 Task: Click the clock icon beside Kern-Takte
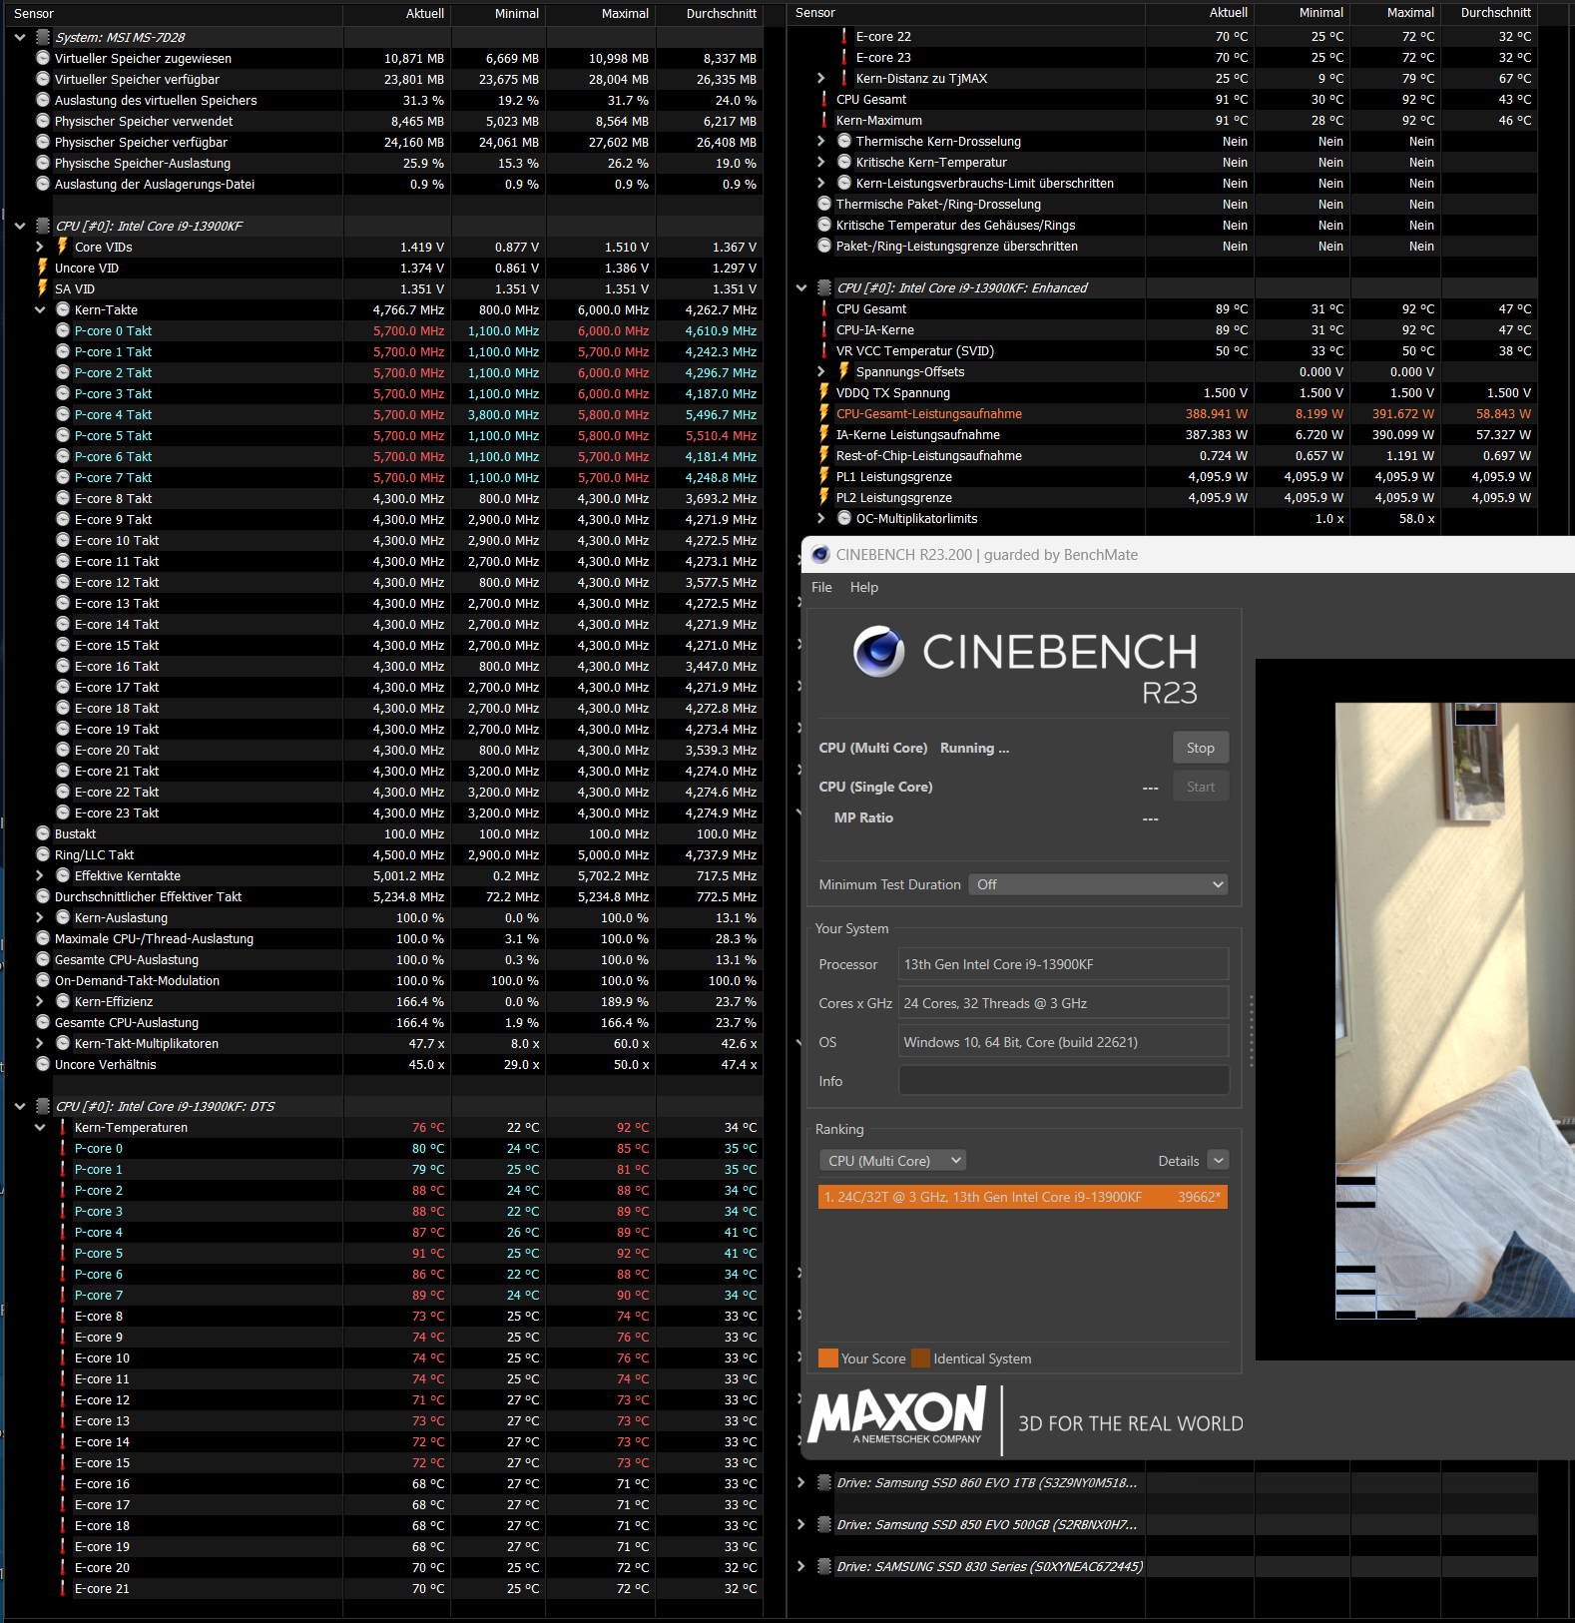pos(63,309)
